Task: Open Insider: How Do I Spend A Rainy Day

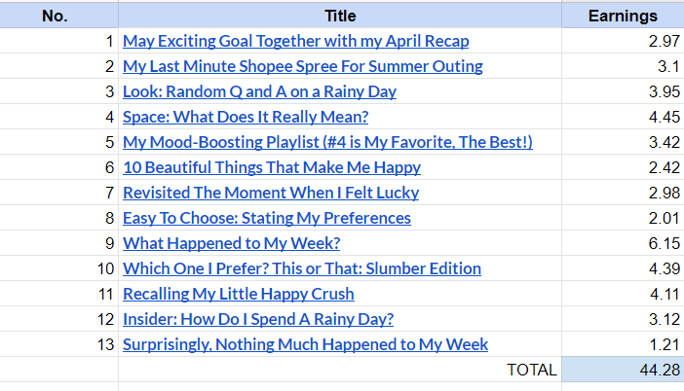Action: (258, 319)
